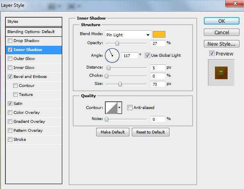Enable the Drop Shadow checkbox
The image size is (244, 189).
[10, 41]
